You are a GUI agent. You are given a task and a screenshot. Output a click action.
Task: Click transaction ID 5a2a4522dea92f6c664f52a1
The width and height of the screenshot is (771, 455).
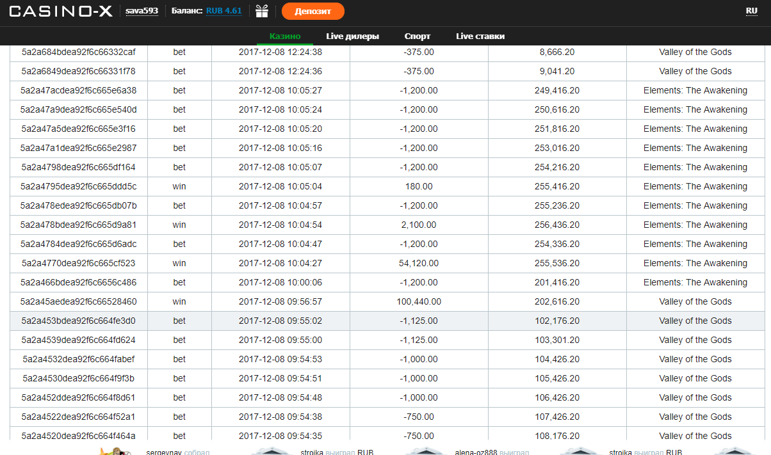(79, 417)
